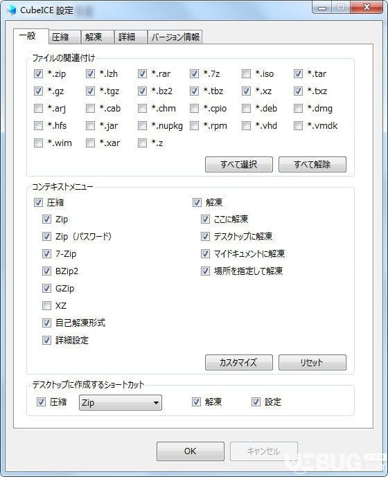Uncheck the *.gz file association
Screen dimensions: 388x477
38,91
